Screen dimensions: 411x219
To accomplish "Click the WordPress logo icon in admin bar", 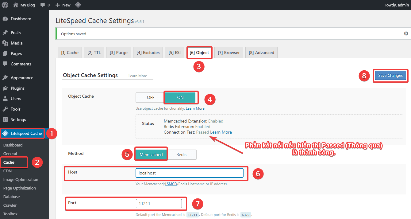I will (x=5, y=5).
